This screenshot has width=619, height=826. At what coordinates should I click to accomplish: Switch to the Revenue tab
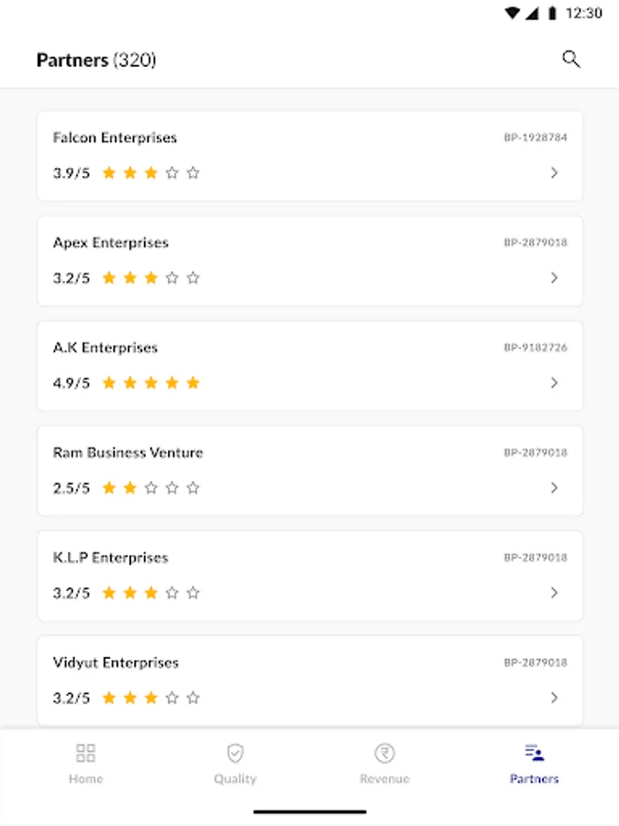click(x=384, y=766)
